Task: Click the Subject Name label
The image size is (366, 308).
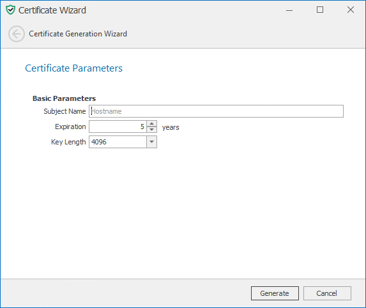Action: (x=65, y=111)
